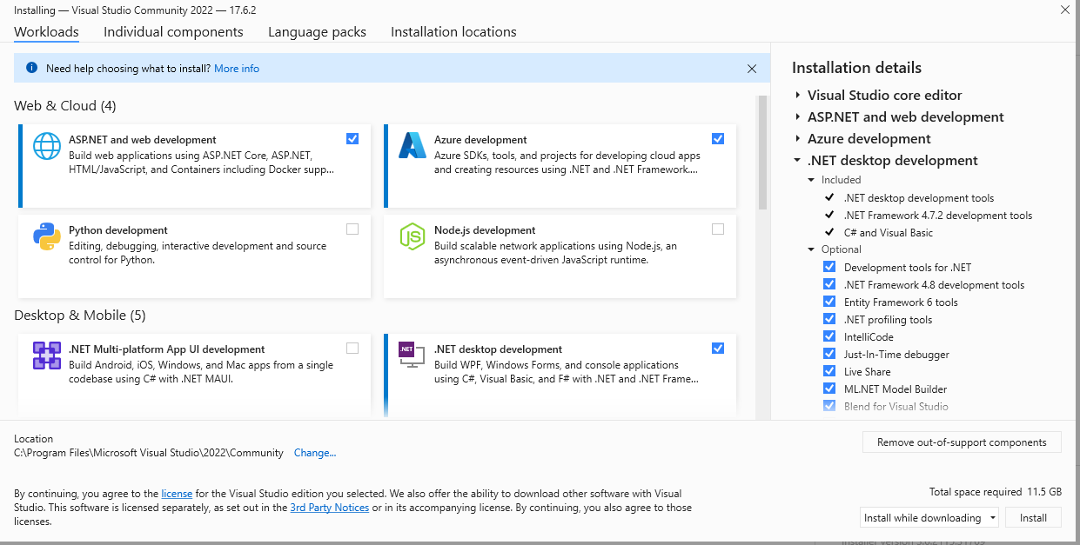This screenshot has height=545, width=1080.
Task: Enable the Python development workload checkbox
Action: [352, 229]
